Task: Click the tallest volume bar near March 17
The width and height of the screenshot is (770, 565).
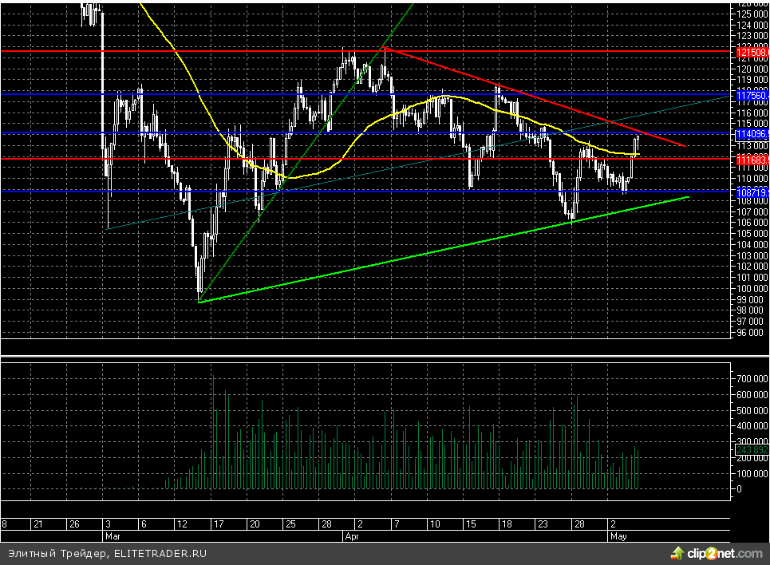Action: (x=213, y=432)
